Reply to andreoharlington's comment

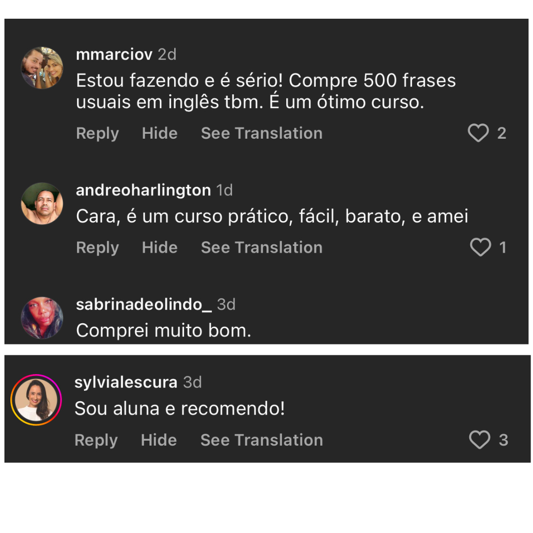(x=97, y=247)
